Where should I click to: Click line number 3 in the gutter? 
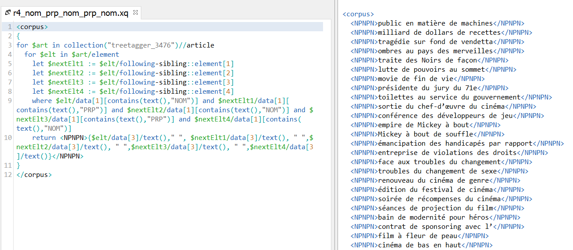point(10,45)
